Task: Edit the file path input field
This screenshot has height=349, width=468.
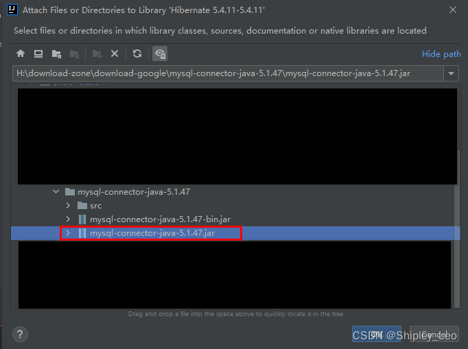Action: click(x=228, y=73)
